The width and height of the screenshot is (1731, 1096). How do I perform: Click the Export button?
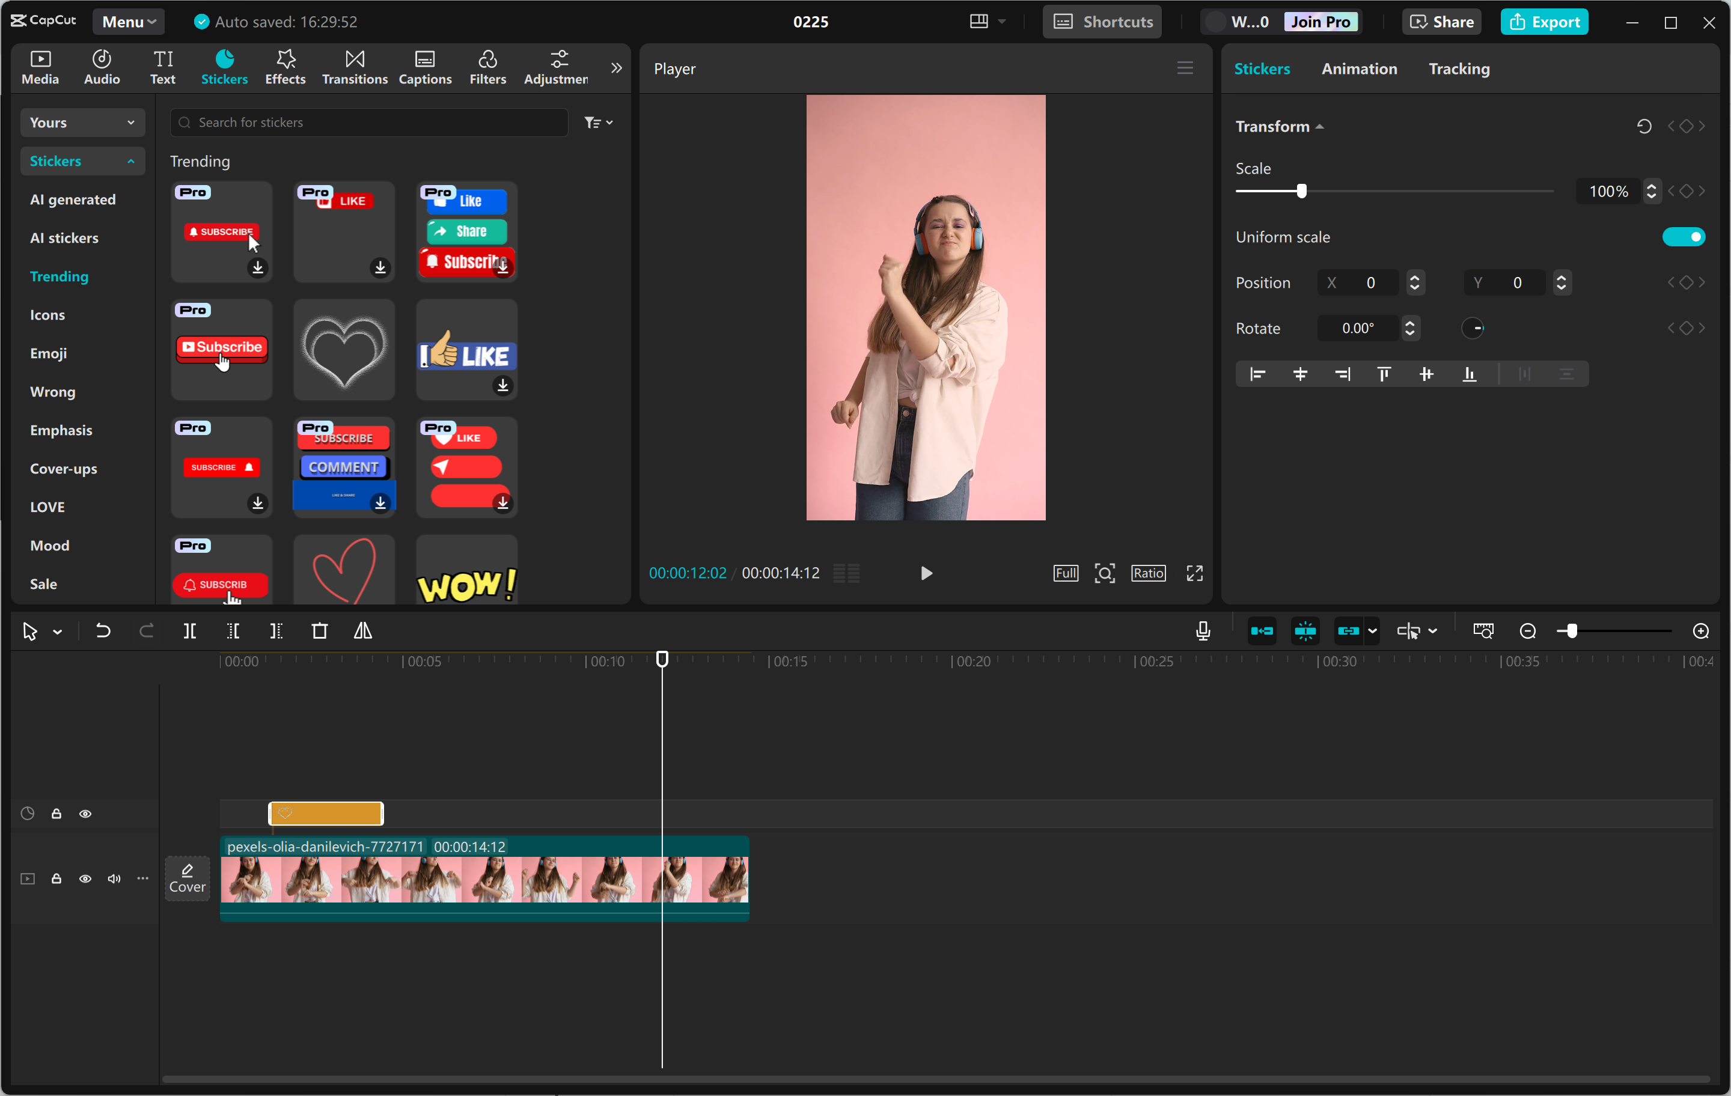1545,22
